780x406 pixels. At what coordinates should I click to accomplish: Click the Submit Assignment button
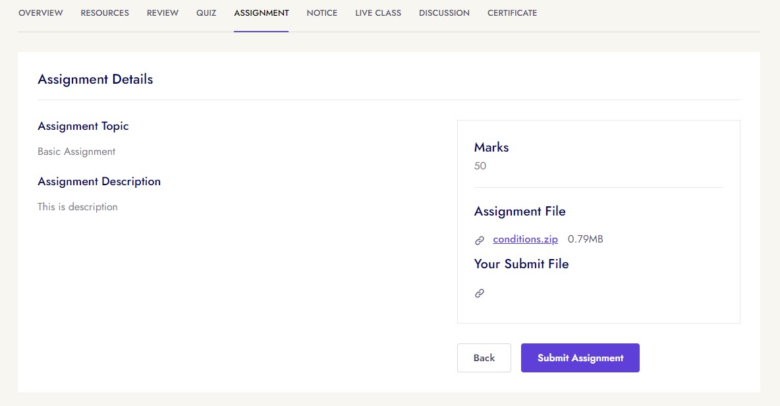point(580,358)
